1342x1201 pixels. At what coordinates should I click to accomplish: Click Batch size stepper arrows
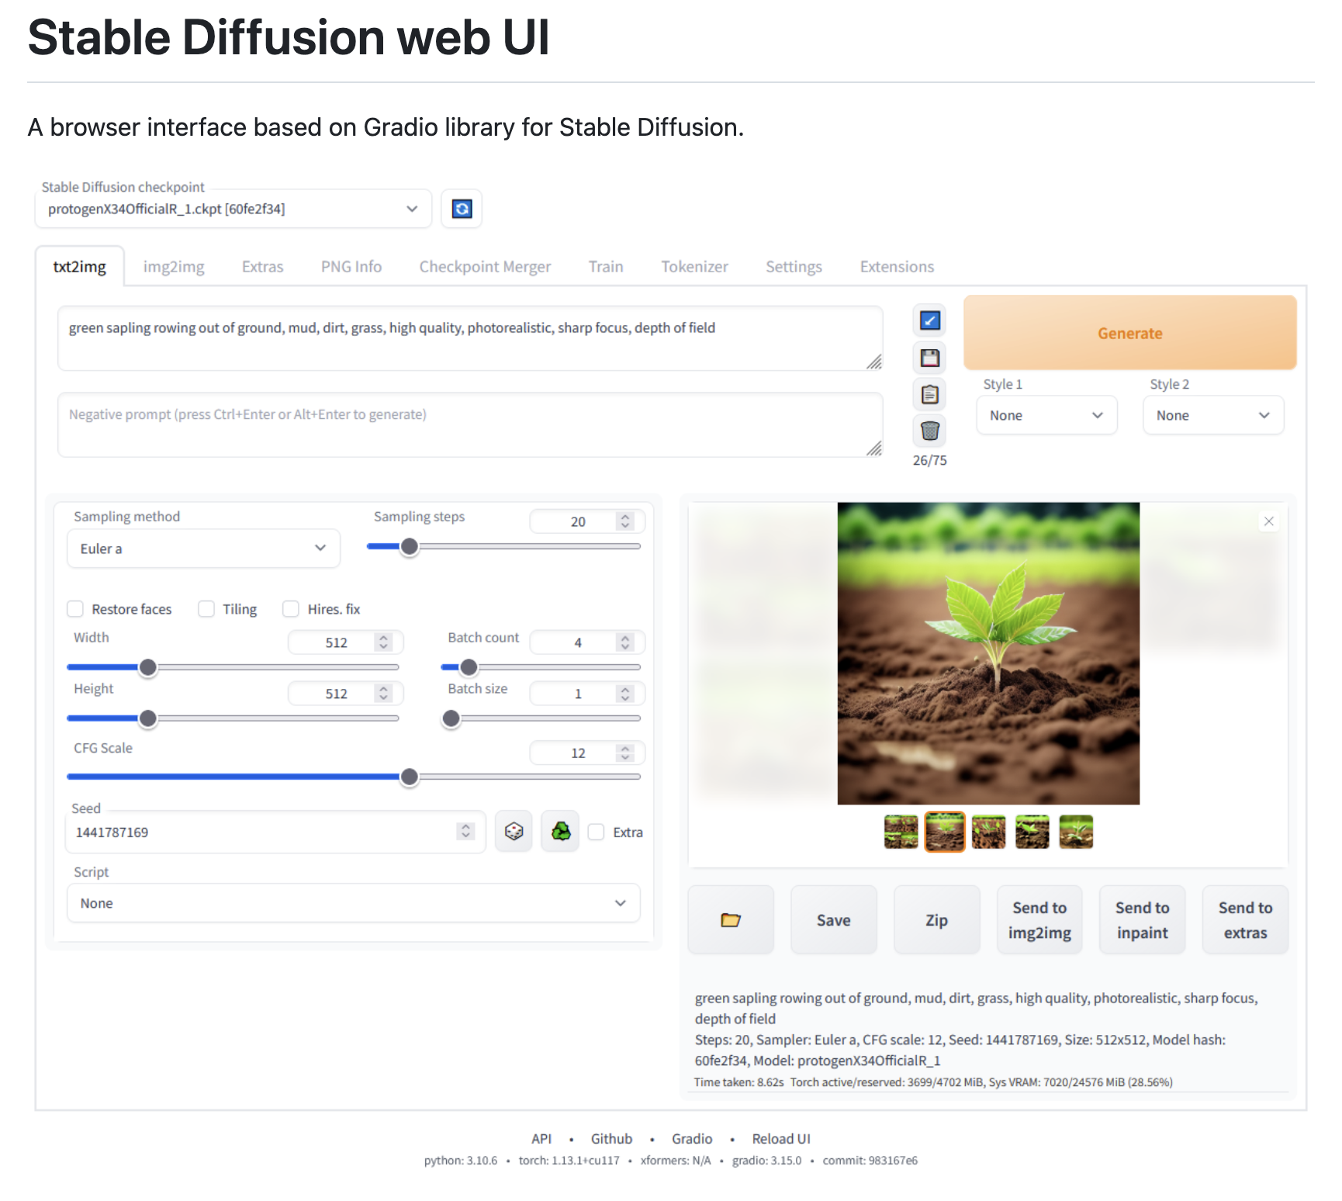click(625, 694)
